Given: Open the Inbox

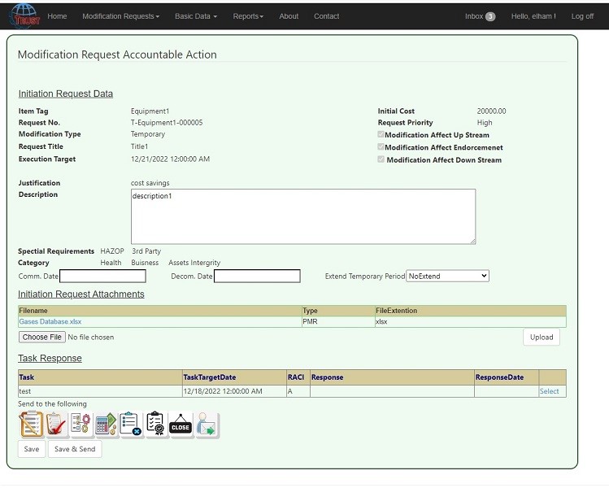Looking at the screenshot, I should [480, 16].
